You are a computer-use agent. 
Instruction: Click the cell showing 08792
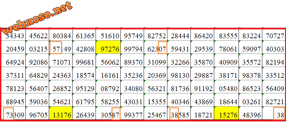(x=108, y=87)
